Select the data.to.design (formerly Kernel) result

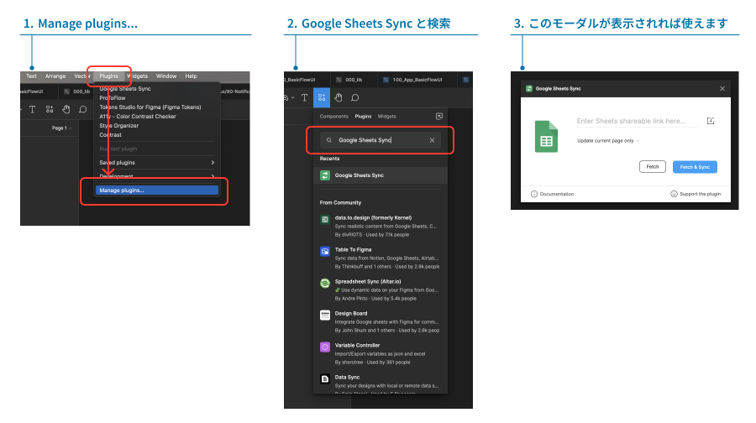[381, 227]
